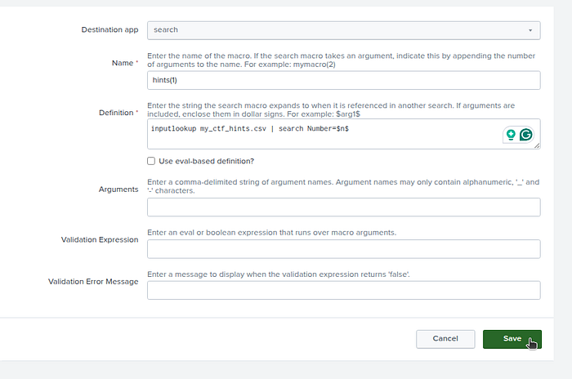Click the Save button

tap(512, 339)
